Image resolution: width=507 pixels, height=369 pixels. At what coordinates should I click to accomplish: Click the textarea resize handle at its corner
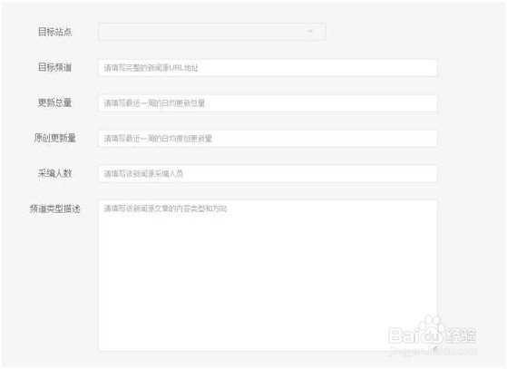434,347
